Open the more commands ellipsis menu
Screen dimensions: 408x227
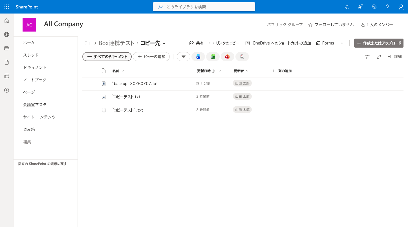pyautogui.click(x=341, y=43)
